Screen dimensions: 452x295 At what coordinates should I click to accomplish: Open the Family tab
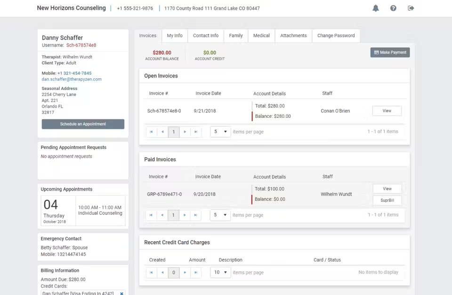coord(236,35)
